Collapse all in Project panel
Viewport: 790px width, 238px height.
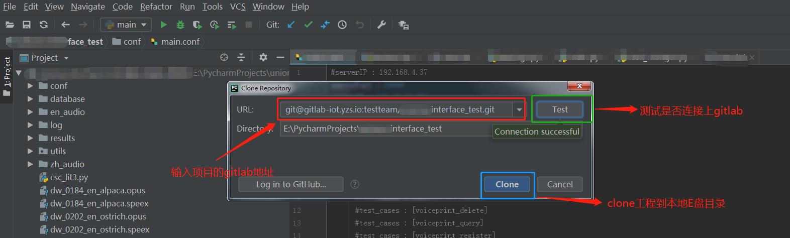[241, 57]
